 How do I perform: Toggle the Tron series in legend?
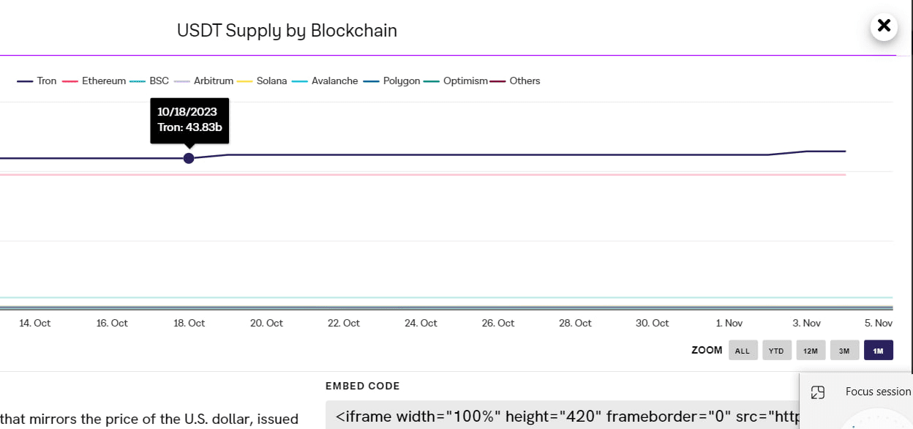point(37,81)
